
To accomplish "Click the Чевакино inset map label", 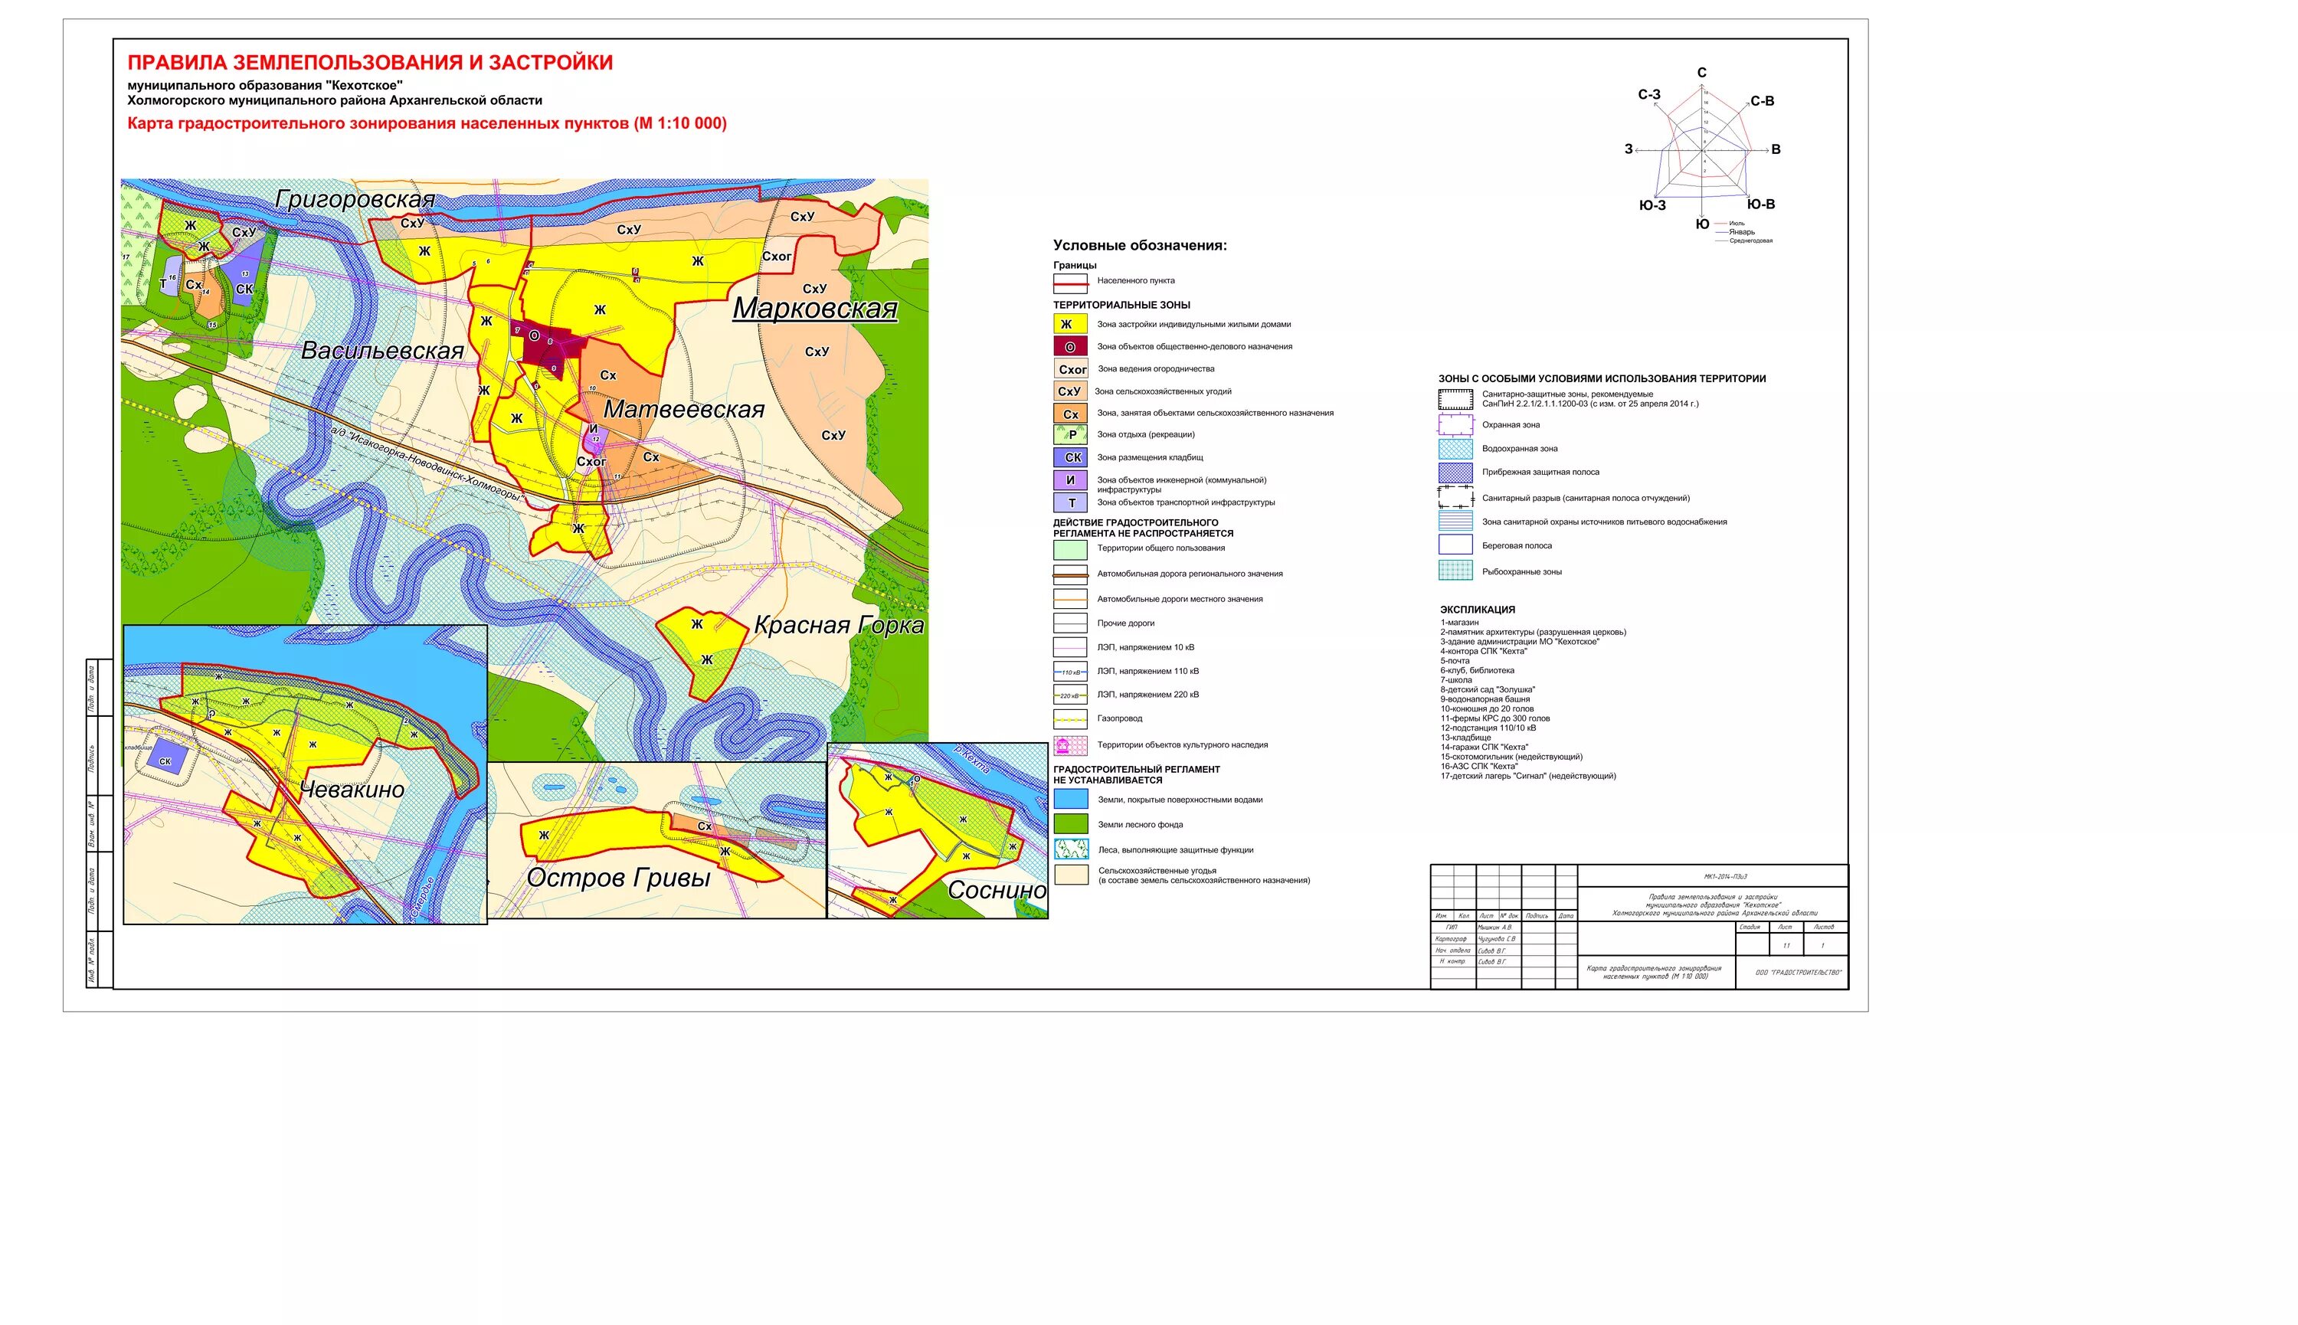I will [352, 789].
